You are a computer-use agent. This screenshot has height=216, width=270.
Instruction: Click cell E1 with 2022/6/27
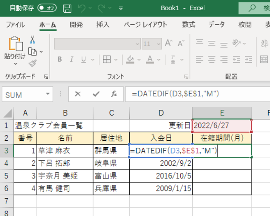click(x=222, y=125)
